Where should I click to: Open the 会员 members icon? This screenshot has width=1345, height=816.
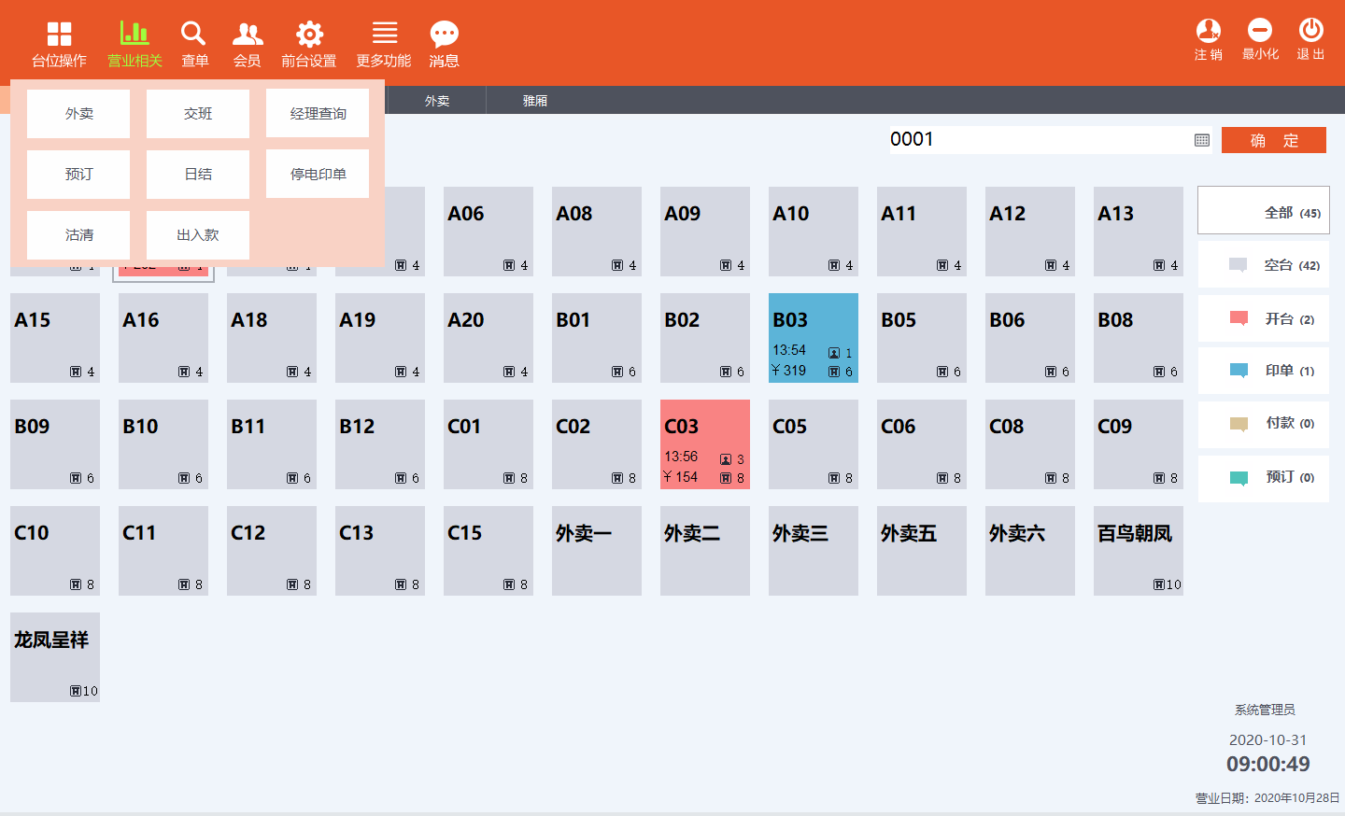click(x=248, y=35)
